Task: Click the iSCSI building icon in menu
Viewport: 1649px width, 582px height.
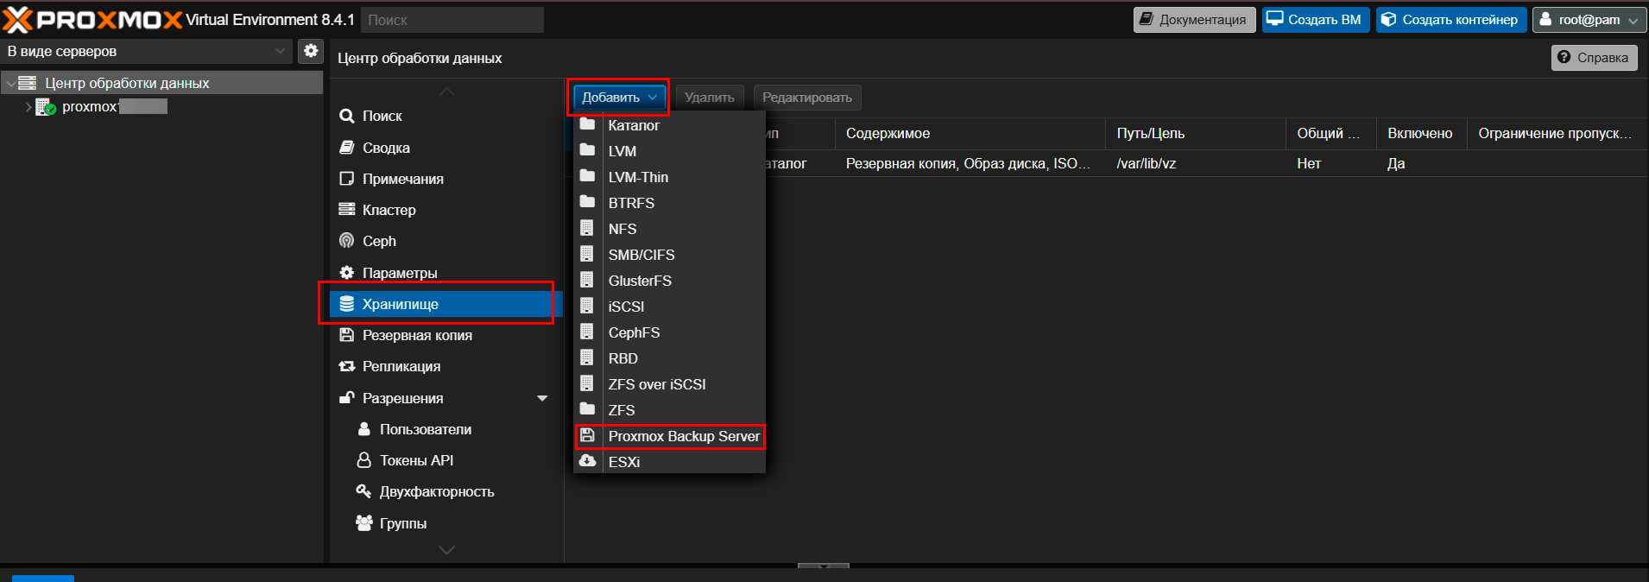Action: tap(587, 306)
